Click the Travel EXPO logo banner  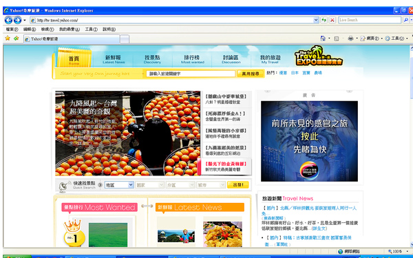319,56
